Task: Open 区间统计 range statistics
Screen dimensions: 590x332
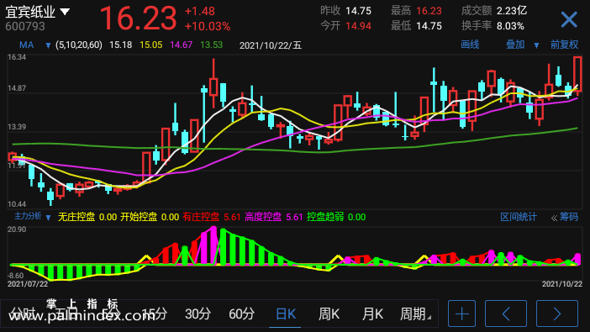Action: [519, 217]
